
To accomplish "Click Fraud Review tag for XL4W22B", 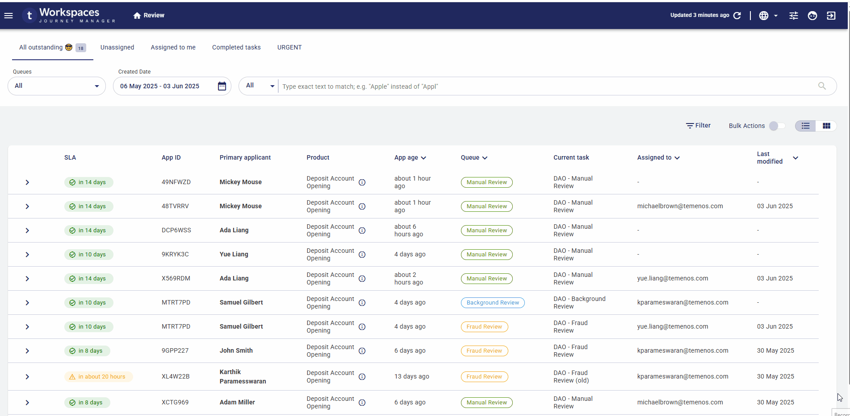I will point(484,377).
